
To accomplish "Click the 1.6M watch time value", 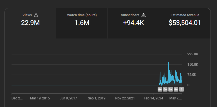I will [82, 23].
